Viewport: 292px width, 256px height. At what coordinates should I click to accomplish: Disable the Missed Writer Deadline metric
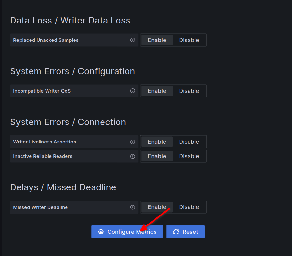[x=189, y=207]
